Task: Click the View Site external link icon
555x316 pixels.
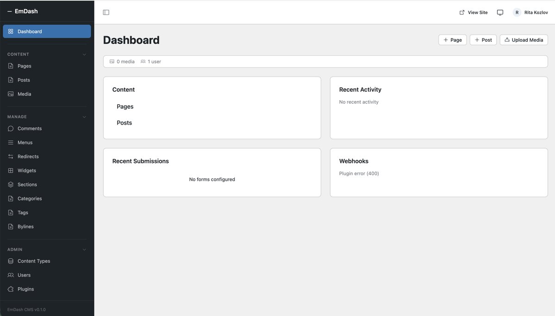Action: (462, 13)
